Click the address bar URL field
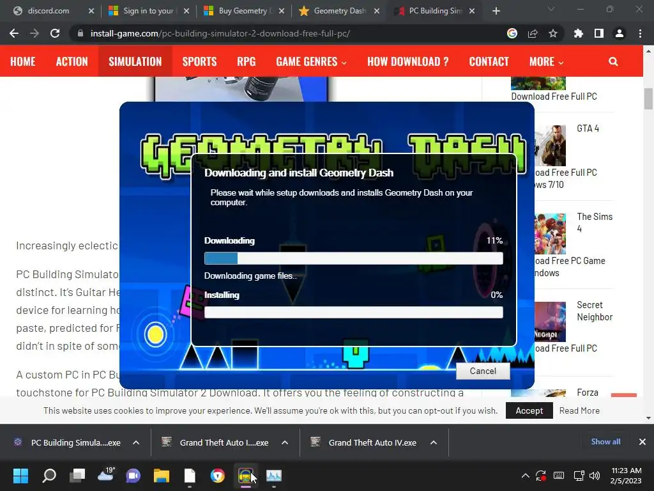Image resolution: width=654 pixels, height=491 pixels. click(x=288, y=33)
